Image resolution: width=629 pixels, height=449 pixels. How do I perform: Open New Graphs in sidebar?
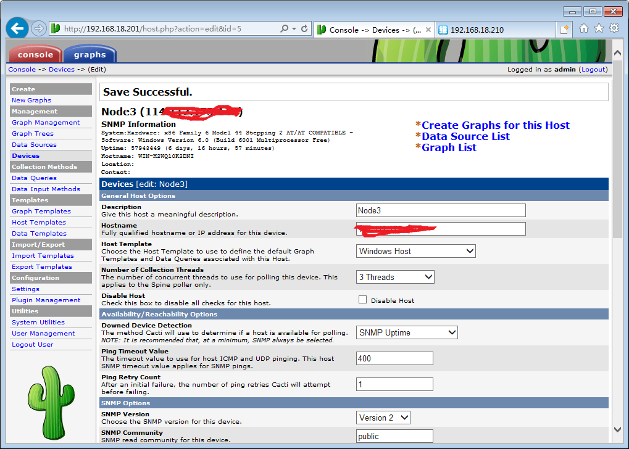coord(31,100)
